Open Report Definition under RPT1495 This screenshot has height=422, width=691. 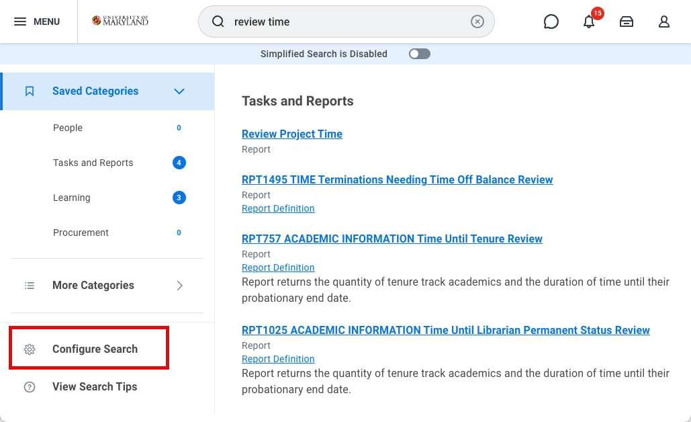[x=277, y=208]
